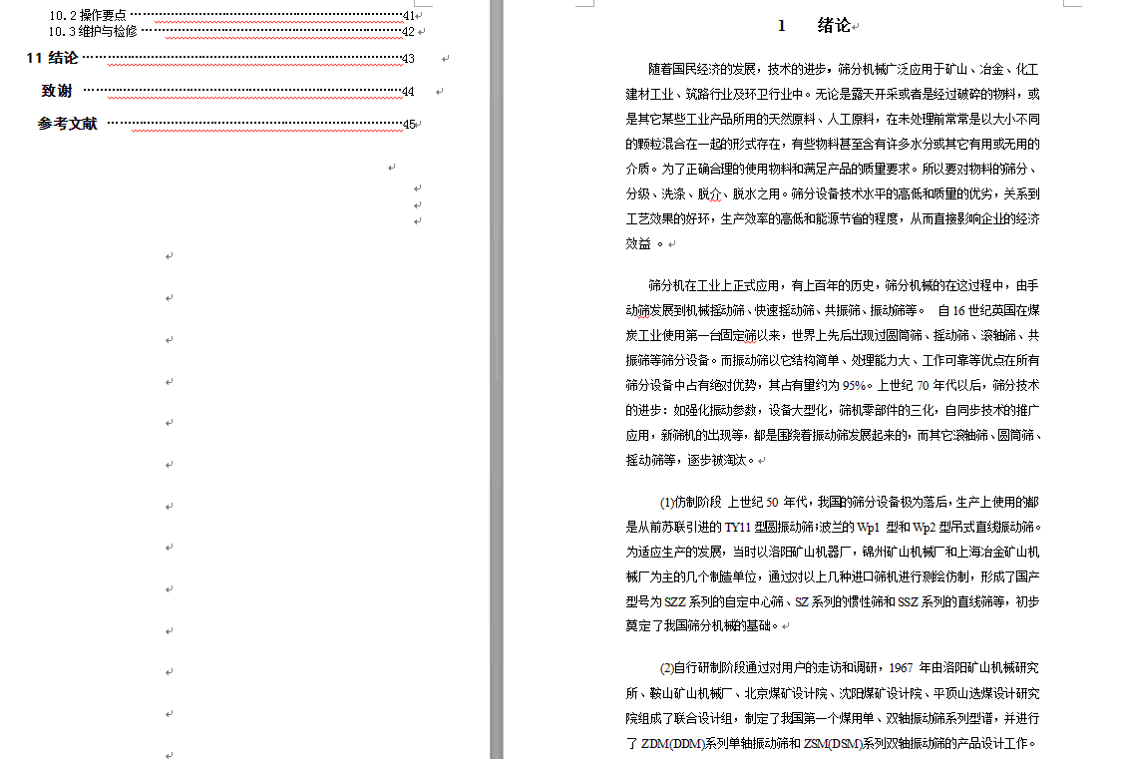Click page number 42 in contents
Image resolution: width=1121 pixels, height=759 pixels.
(x=408, y=32)
